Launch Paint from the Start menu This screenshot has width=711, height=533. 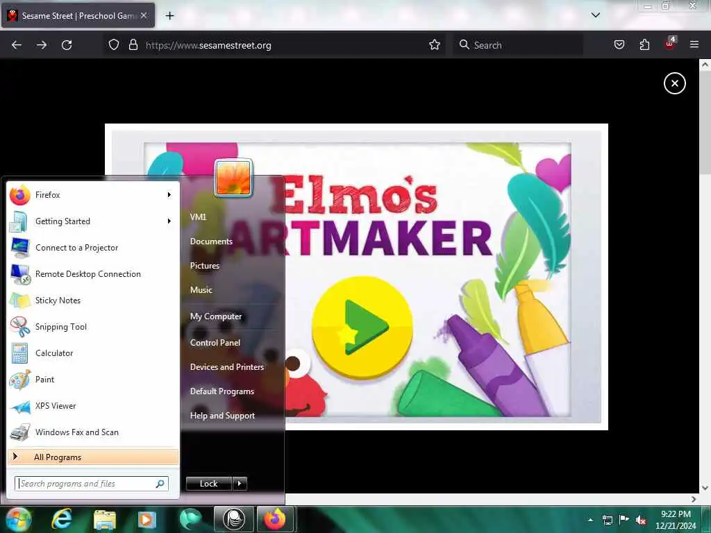click(93, 380)
